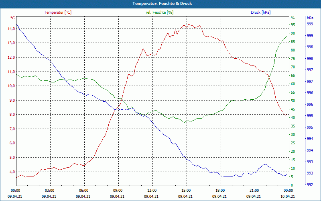Select the green "rel. Feuchte [%]" legend label
Screen dimensions: 321x201
[x=160, y=12]
